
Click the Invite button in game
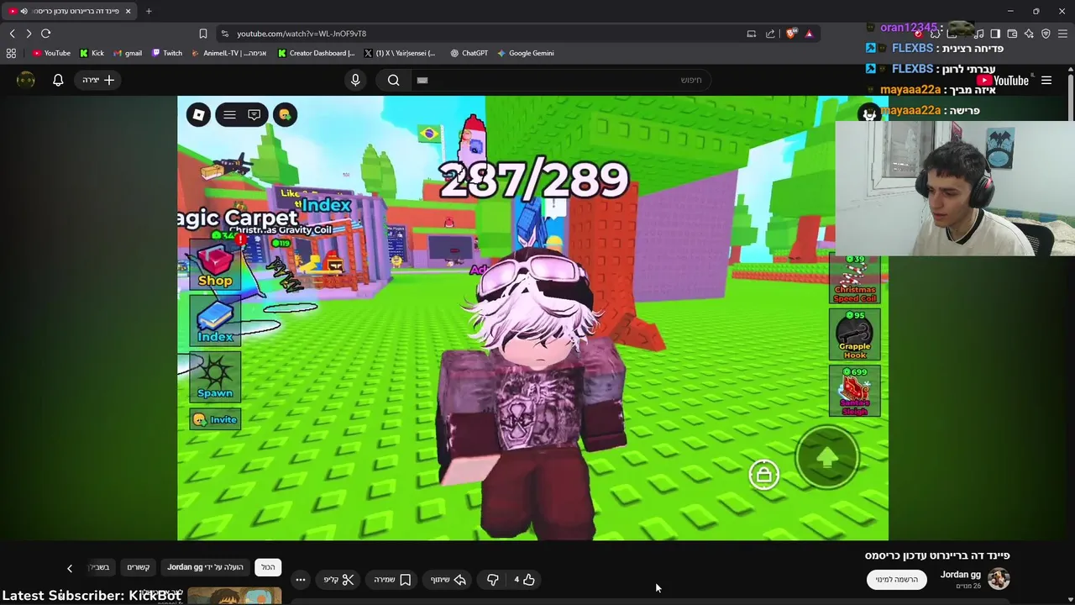(x=215, y=419)
